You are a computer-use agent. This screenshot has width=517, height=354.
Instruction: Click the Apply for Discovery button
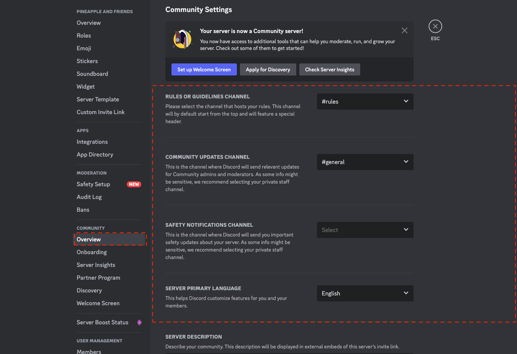[268, 69]
